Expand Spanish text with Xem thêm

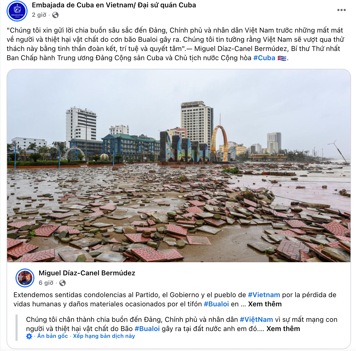point(265,304)
